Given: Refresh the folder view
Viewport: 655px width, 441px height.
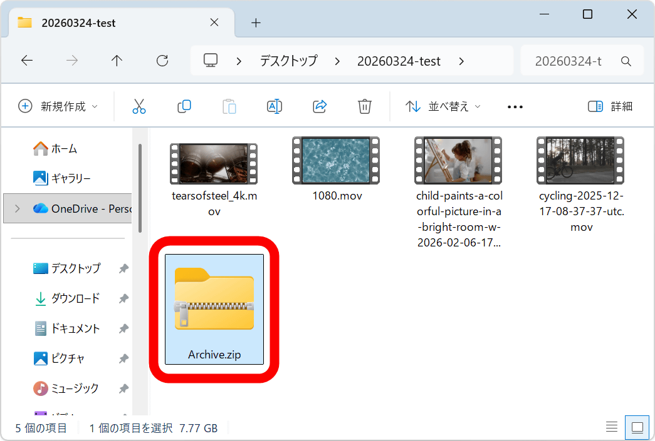Looking at the screenshot, I should click(162, 61).
